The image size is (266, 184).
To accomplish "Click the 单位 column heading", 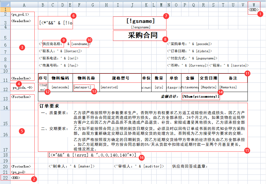I will [146, 78].
